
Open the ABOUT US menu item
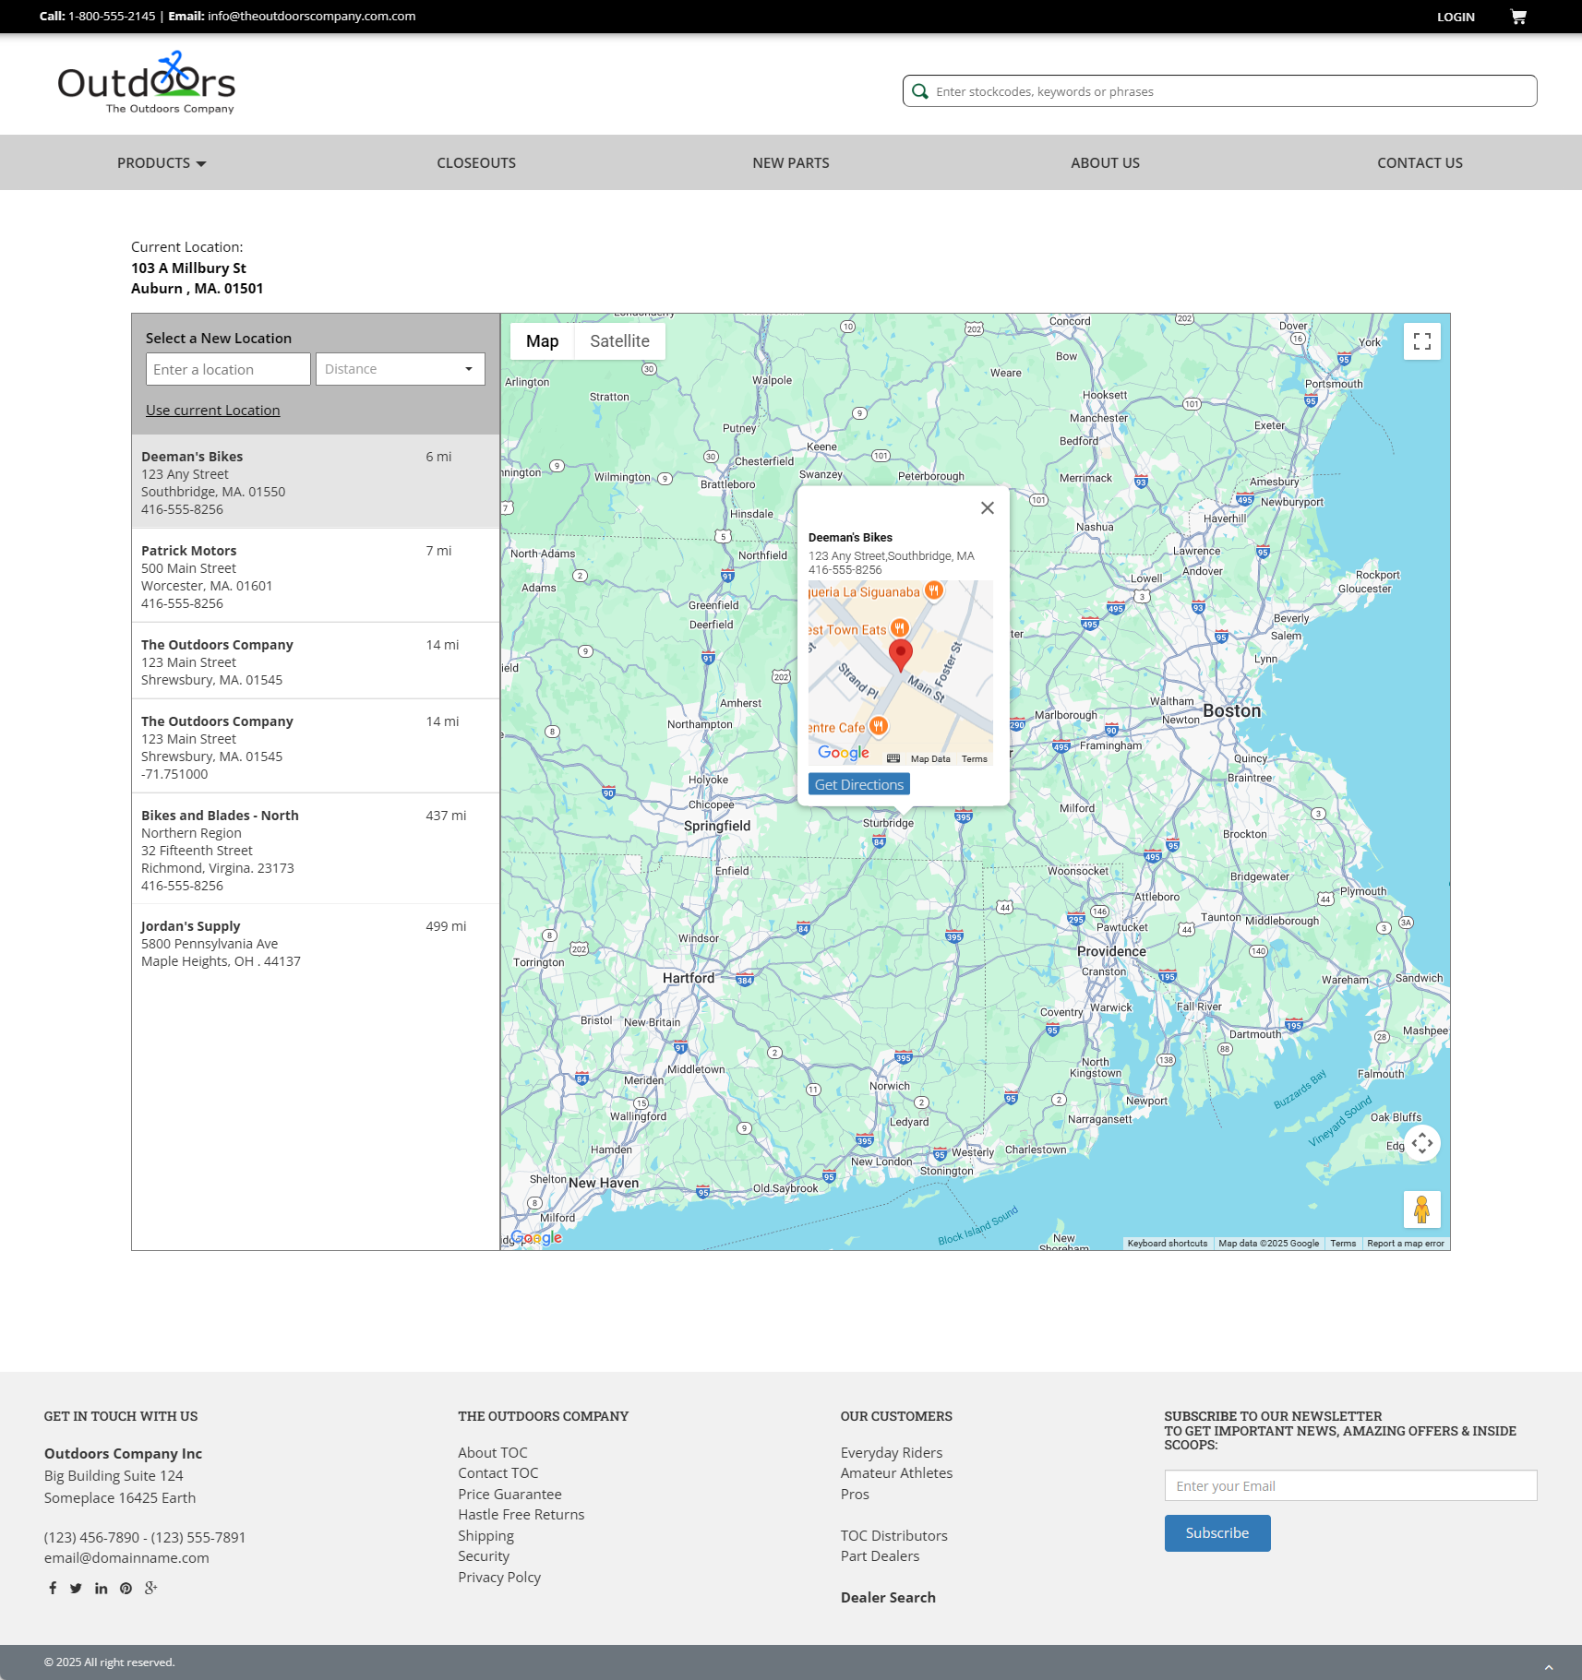tap(1106, 163)
